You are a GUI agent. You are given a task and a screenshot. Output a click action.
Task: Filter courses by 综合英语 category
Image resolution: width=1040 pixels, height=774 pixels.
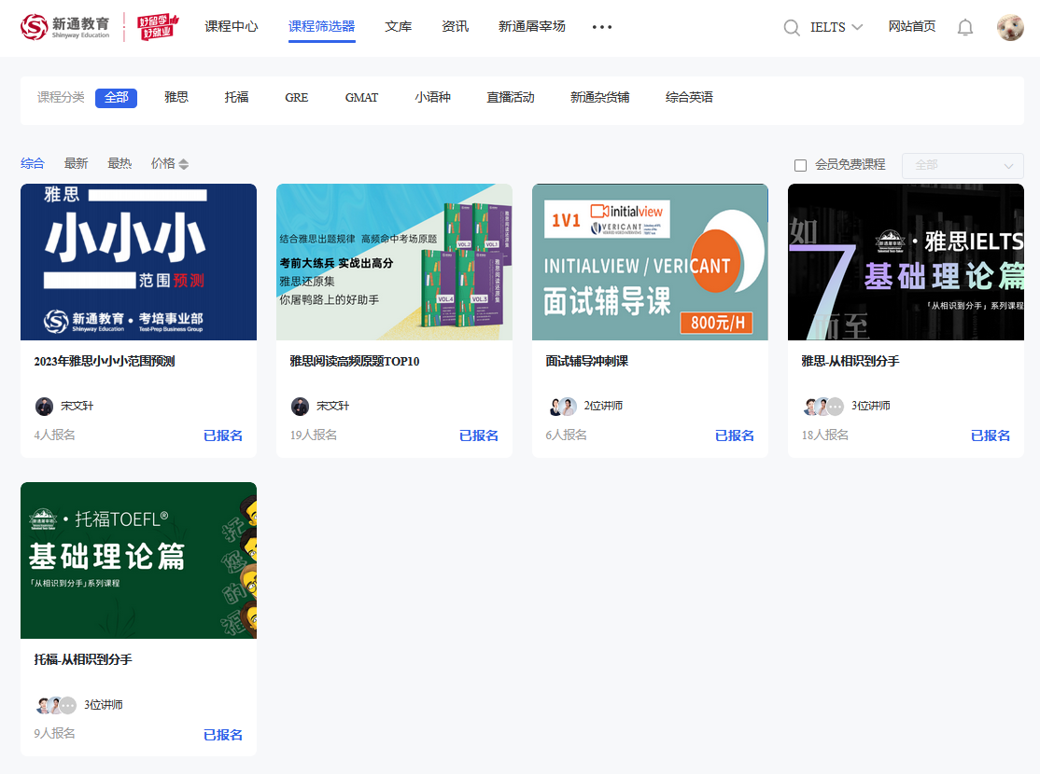(689, 97)
